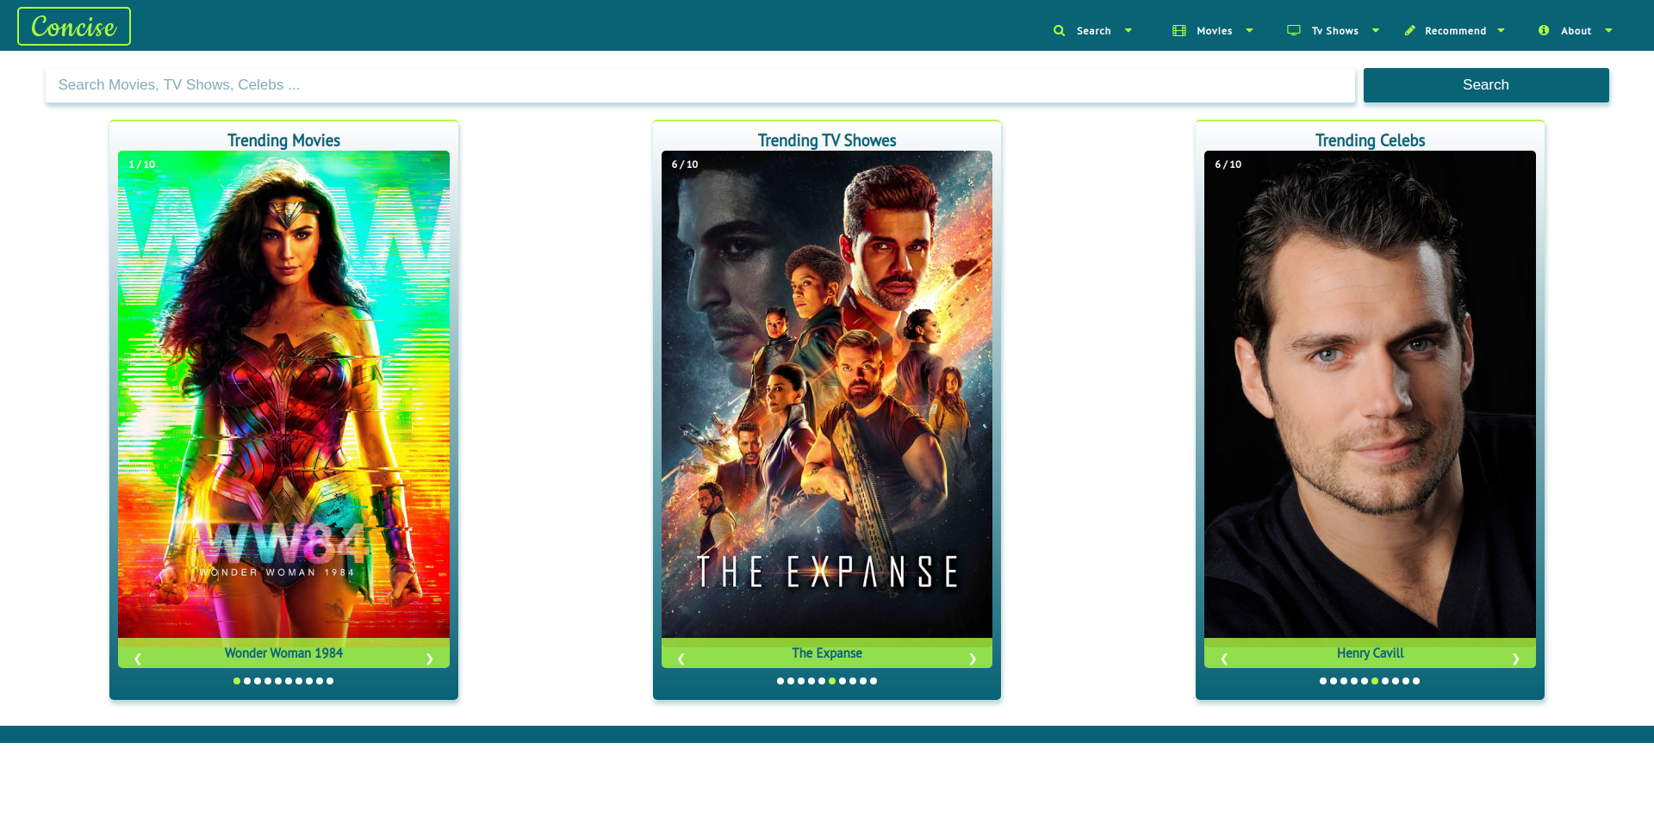The height and width of the screenshot is (817, 1654).
Task: Select first dot under Trending Movies
Action: [x=237, y=681]
